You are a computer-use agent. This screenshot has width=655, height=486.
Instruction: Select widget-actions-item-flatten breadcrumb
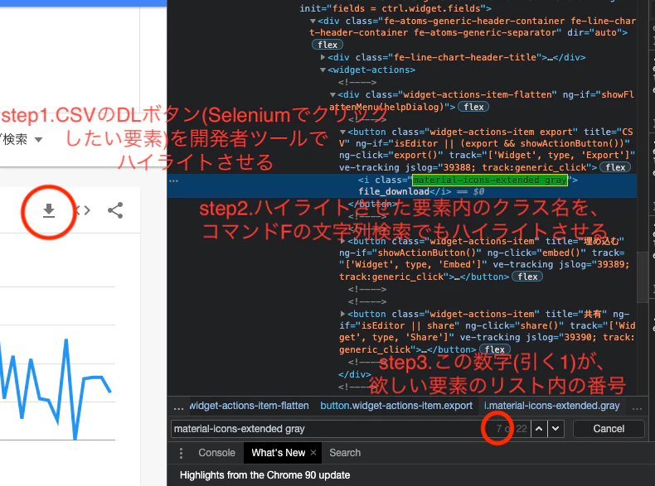(249, 406)
